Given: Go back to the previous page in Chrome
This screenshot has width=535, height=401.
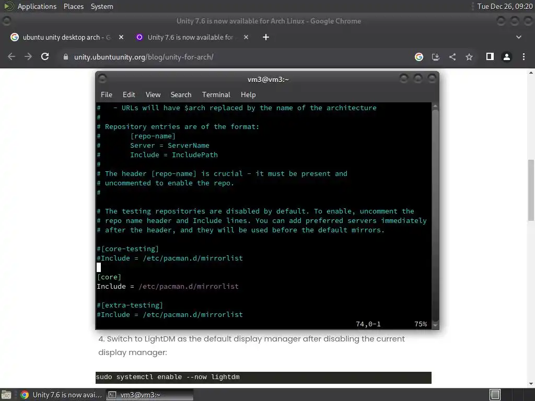Looking at the screenshot, I should pos(11,56).
